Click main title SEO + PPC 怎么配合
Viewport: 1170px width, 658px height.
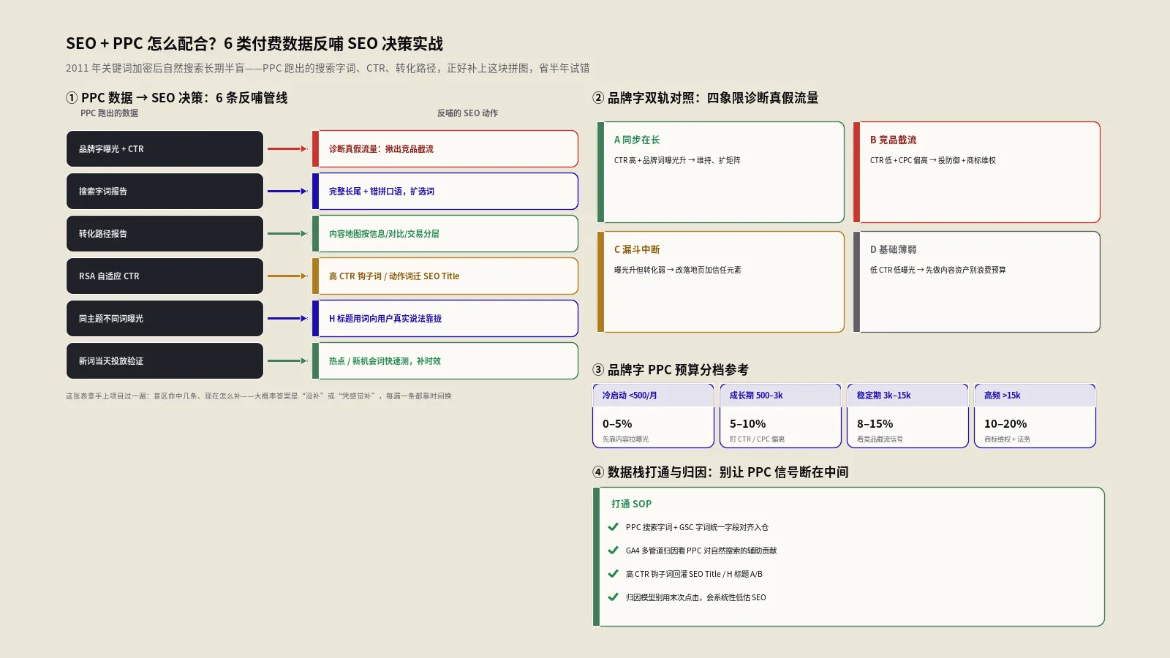[x=254, y=44]
